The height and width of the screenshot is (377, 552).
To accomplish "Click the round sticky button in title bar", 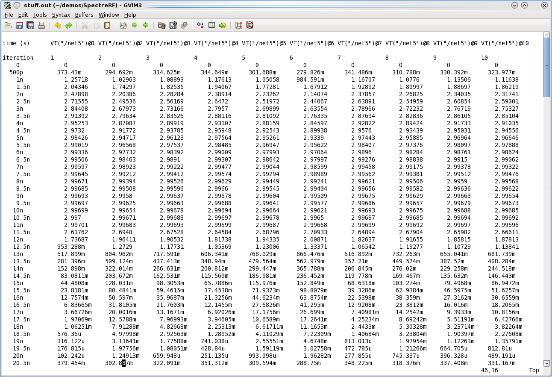I will pyautogui.click(x=17, y=5).
